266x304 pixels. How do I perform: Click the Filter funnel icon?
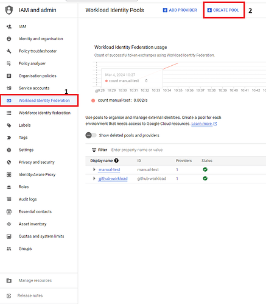pyautogui.click(x=94, y=150)
